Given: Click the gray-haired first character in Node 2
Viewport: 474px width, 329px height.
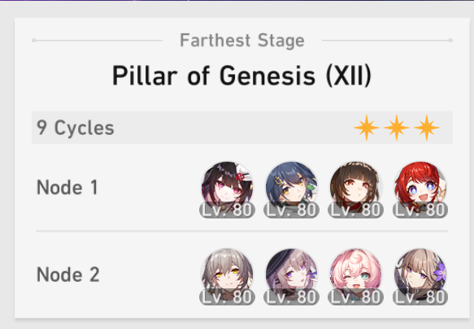Looking at the screenshot, I should (228, 275).
